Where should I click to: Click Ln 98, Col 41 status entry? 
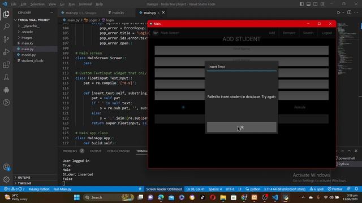195,189
